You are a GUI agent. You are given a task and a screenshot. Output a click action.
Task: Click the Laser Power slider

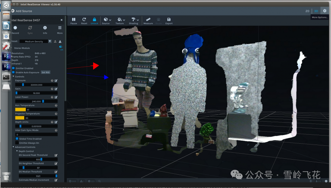[x=36, y=101]
